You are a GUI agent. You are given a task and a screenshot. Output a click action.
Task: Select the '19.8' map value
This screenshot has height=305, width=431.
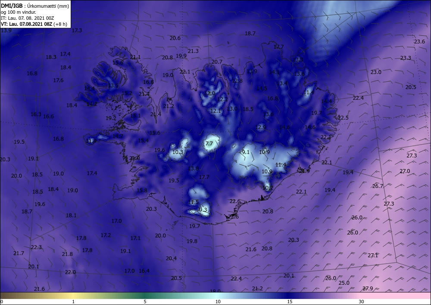[192, 241]
